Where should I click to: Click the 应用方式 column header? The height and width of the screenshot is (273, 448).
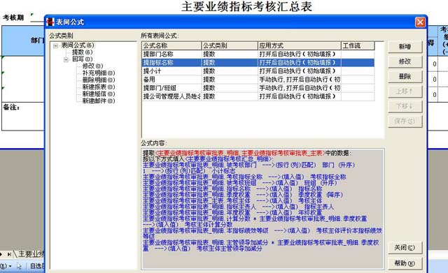300,45
